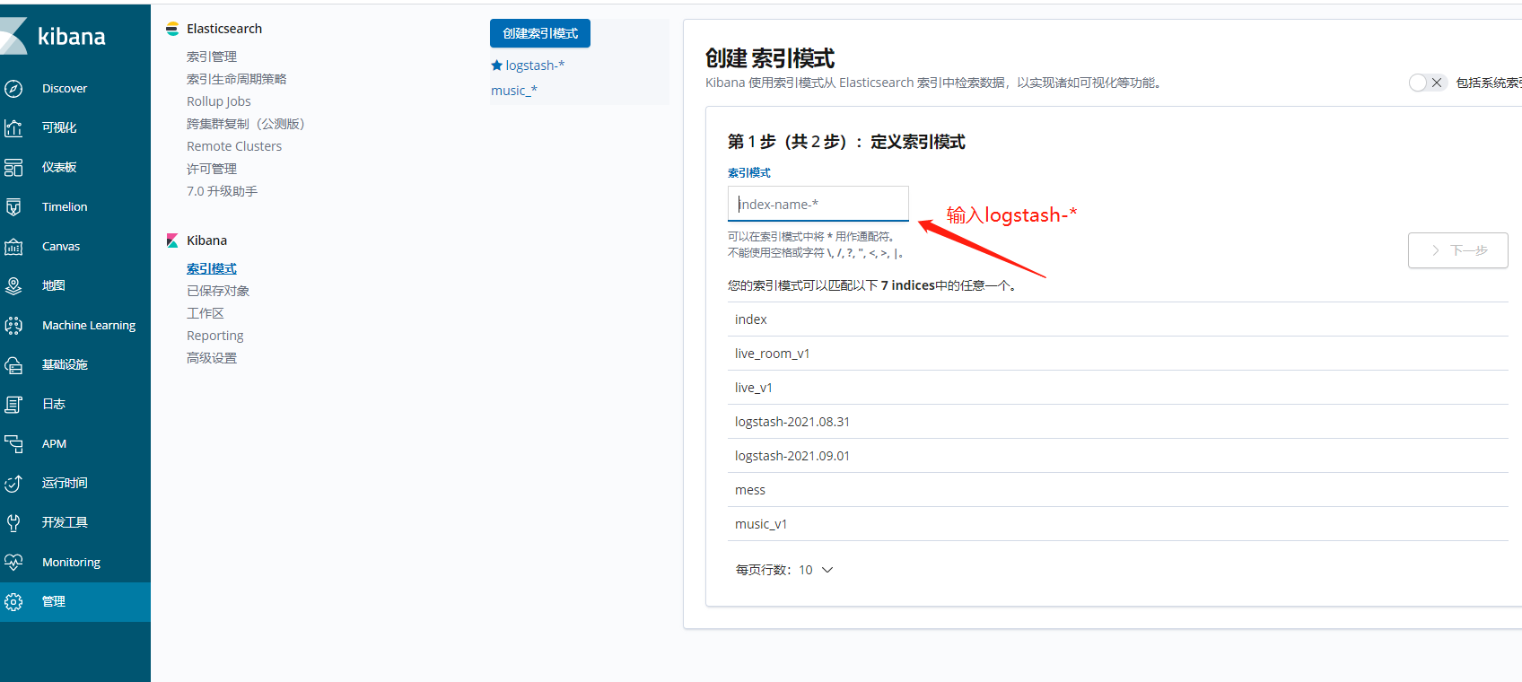Open the Remote Clusters link
Screen dimensions: 1522x682
point(234,146)
